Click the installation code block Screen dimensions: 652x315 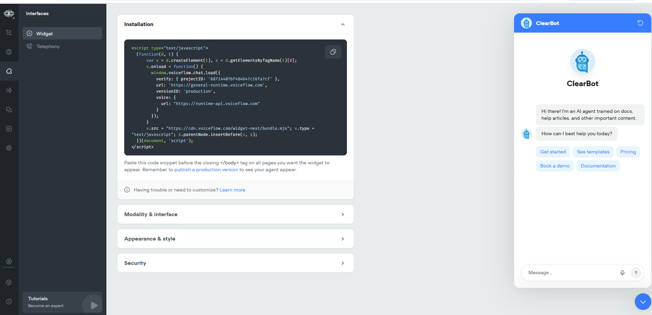235,97
